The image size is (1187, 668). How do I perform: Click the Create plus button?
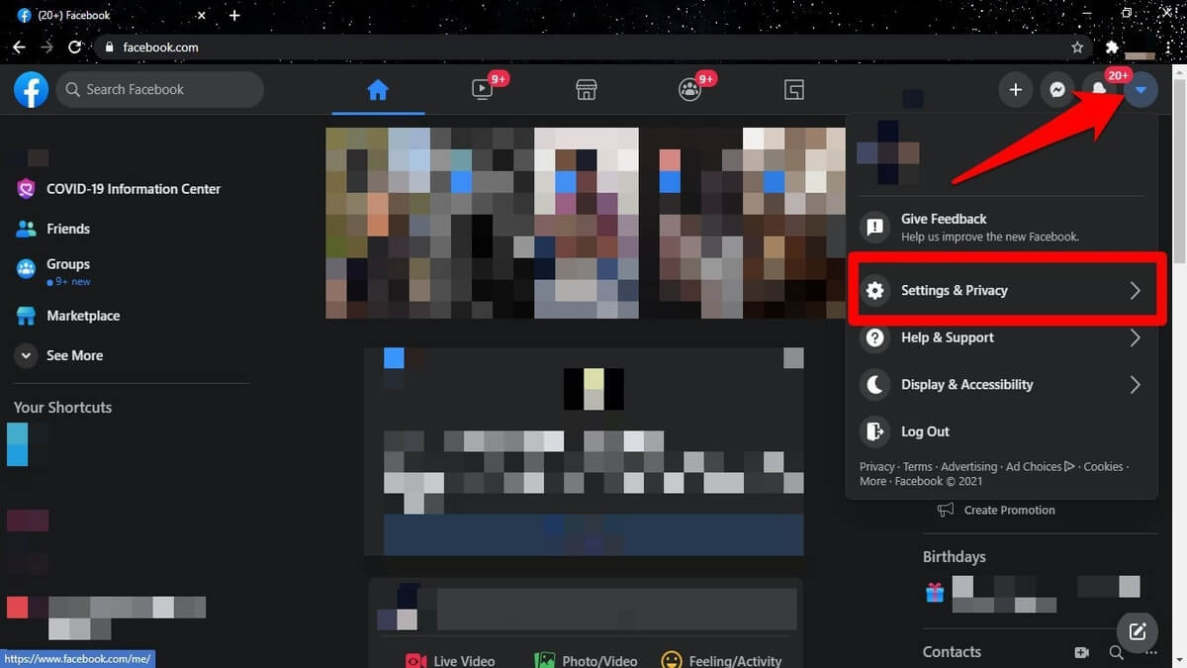pyautogui.click(x=1015, y=90)
